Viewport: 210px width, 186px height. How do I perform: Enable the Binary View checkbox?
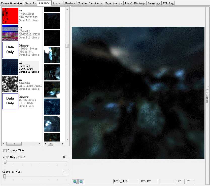pyautogui.click(x=5, y=150)
